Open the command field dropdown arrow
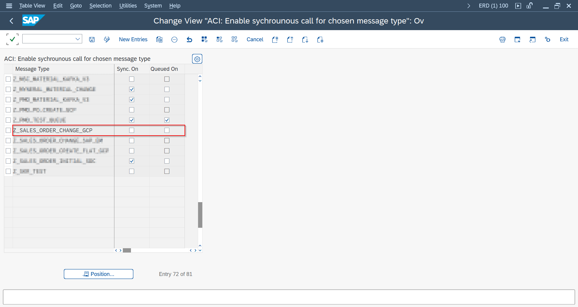 click(x=78, y=39)
